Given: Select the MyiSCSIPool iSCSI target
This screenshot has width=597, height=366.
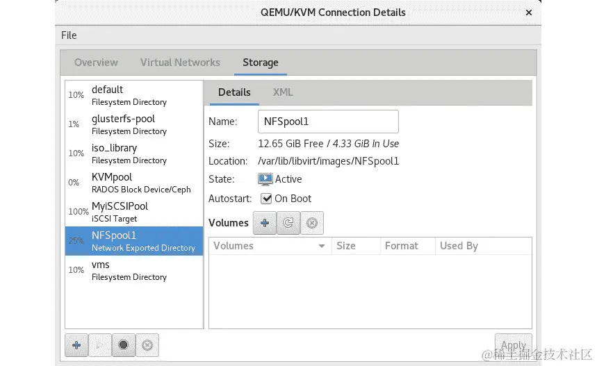Looking at the screenshot, I should (134, 212).
